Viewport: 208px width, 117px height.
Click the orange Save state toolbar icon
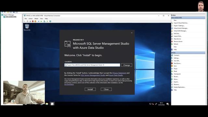coord(35,21)
